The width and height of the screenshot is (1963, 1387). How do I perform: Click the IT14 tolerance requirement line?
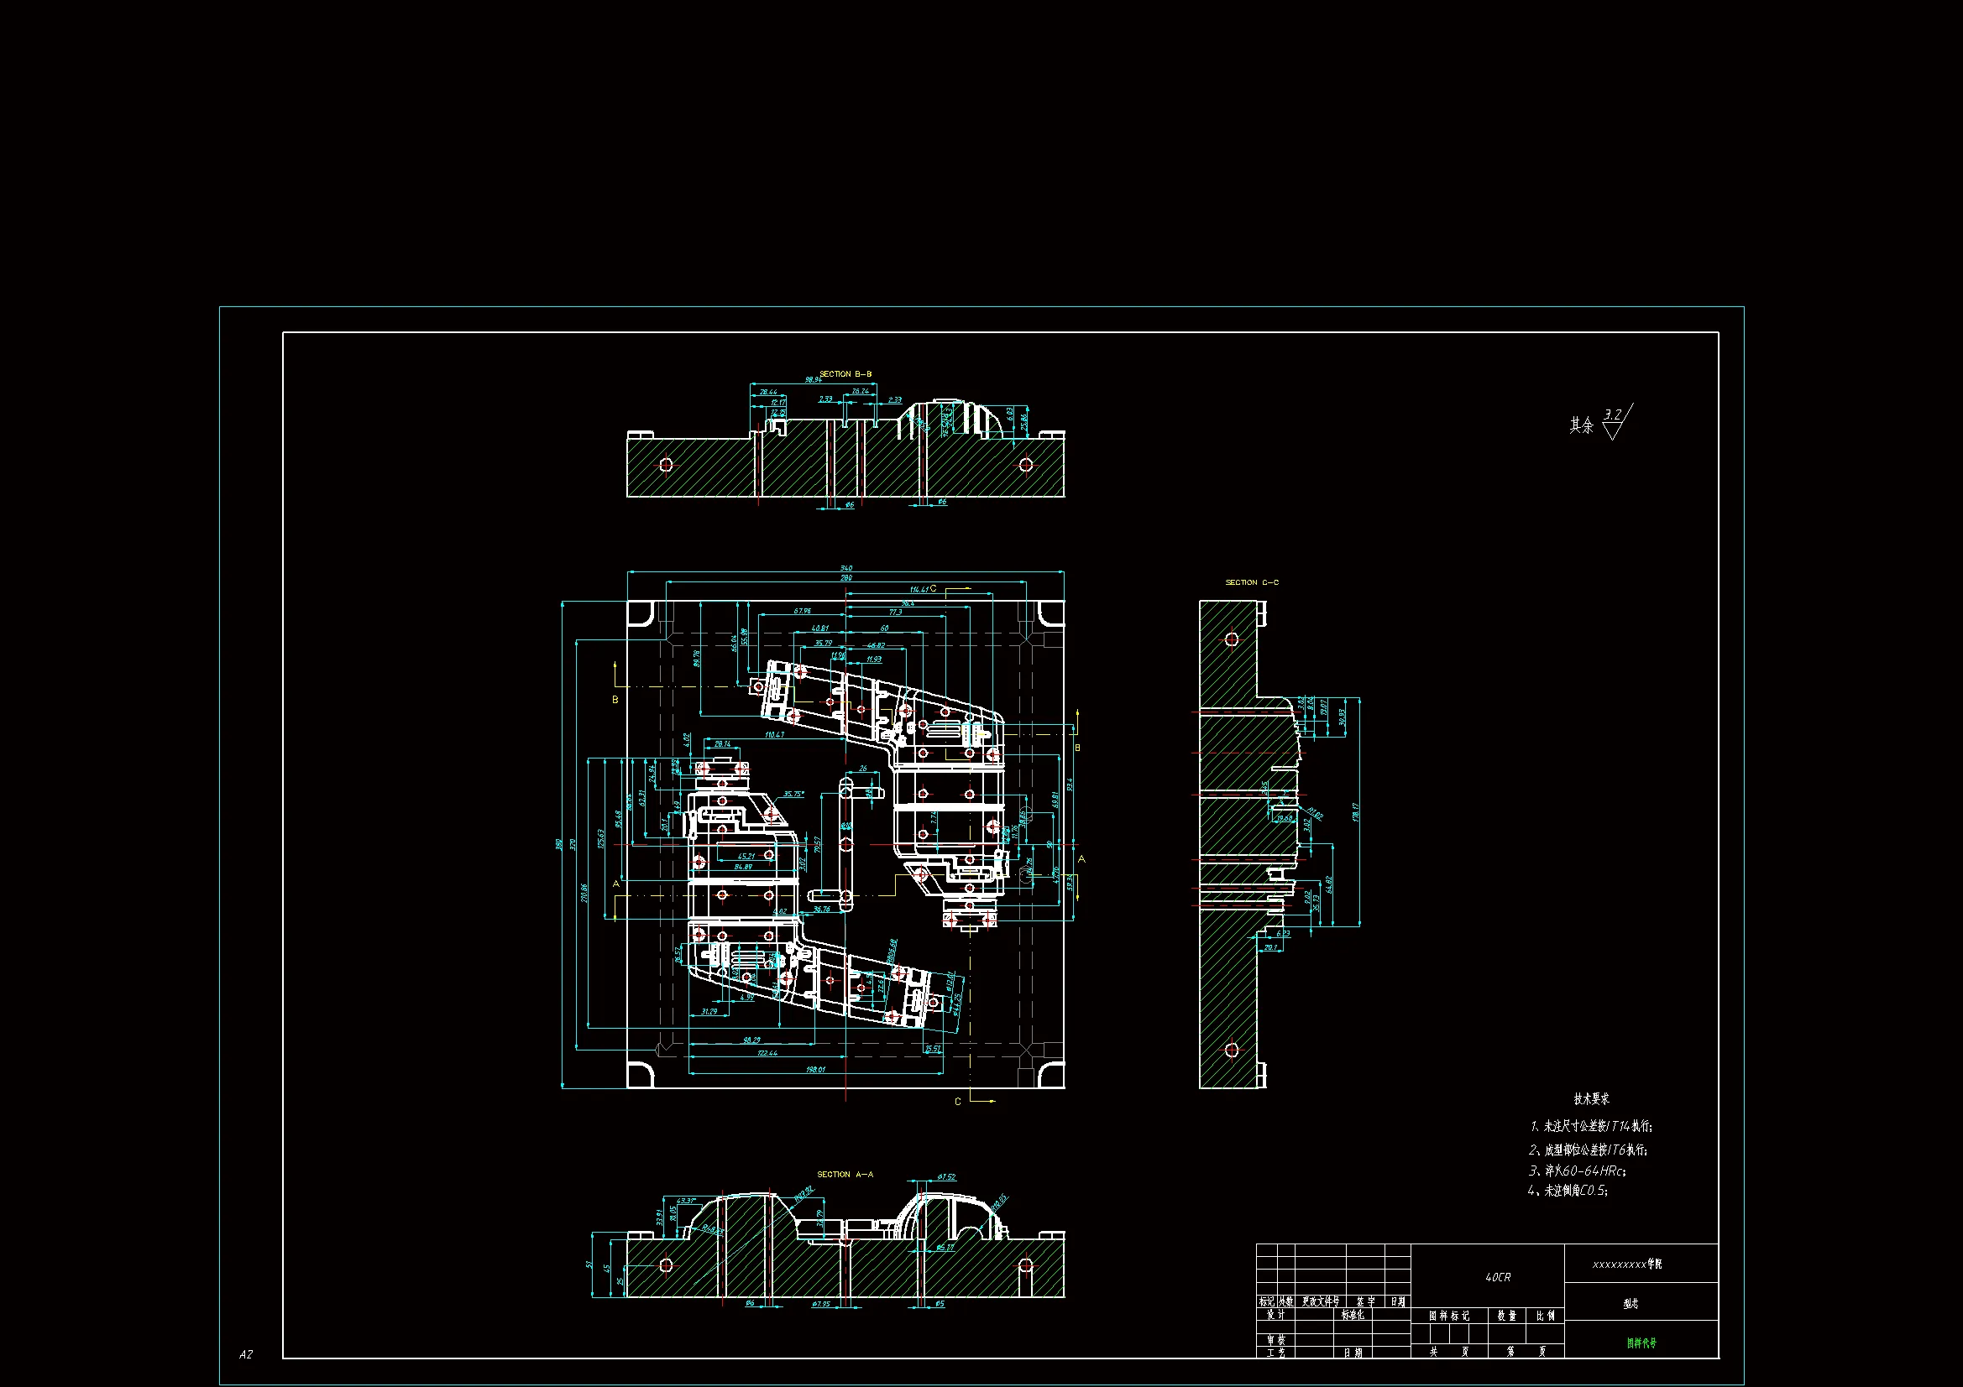click(x=1590, y=1126)
